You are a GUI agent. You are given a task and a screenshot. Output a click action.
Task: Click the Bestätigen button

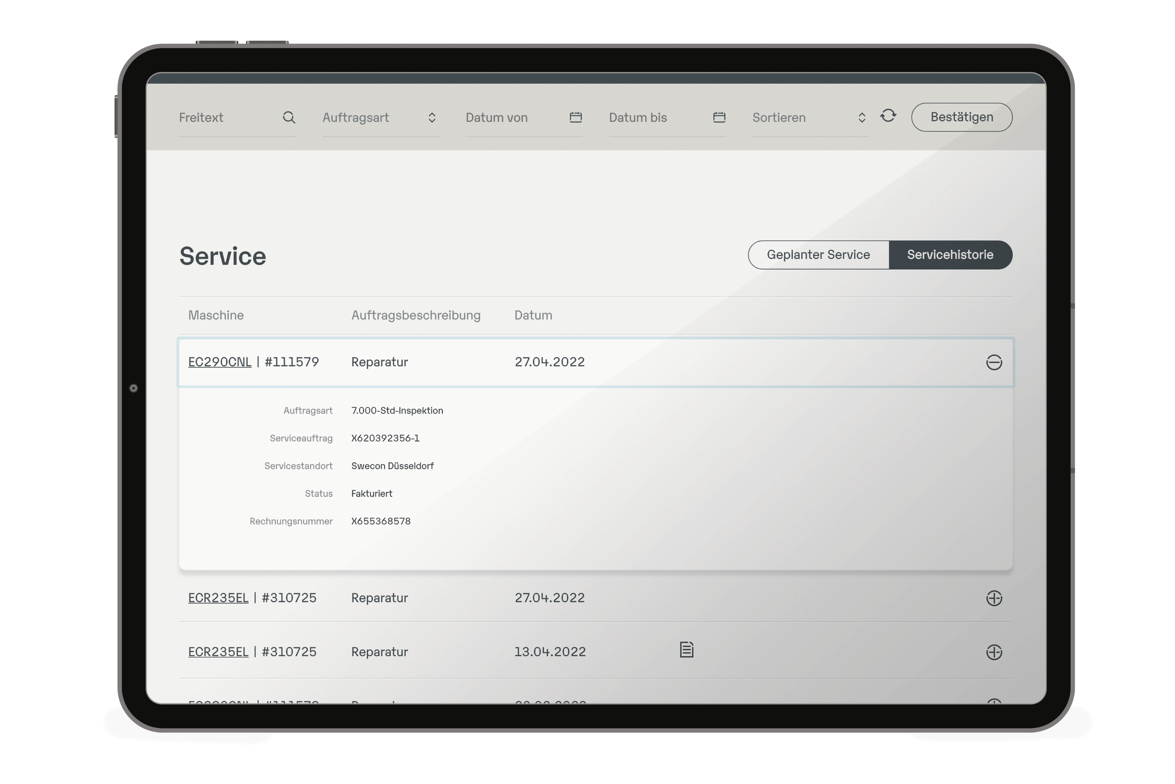click(x=961, y=118)
